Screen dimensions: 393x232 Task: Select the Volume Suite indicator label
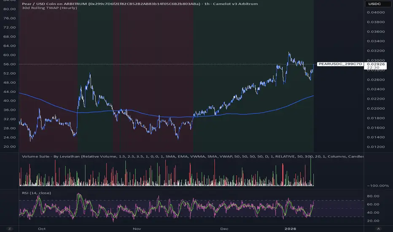click(192, 156)
